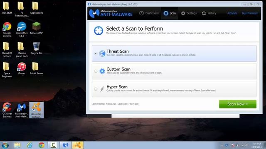
Task: Select the Avast Free Antivirus desktop icon
Action: point(36,110)
